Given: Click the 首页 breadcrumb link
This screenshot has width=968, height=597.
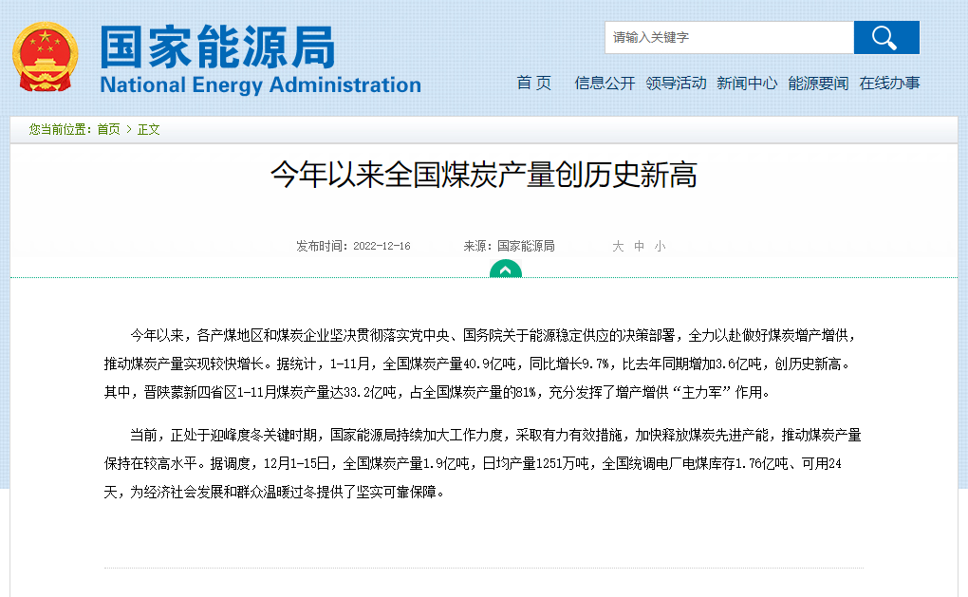Looking at the screenshot, I should pos(108,129).
